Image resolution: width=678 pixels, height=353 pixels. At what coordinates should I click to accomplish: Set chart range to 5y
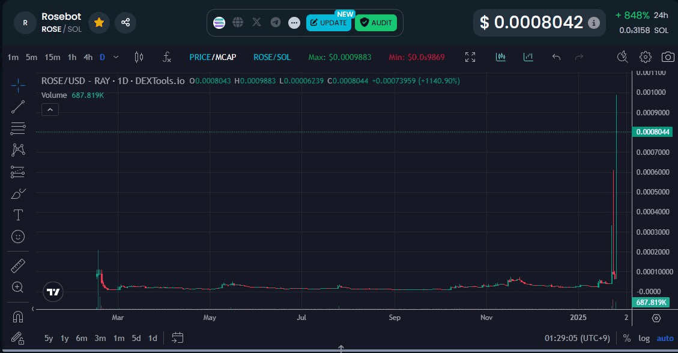(x=49, y=339)
